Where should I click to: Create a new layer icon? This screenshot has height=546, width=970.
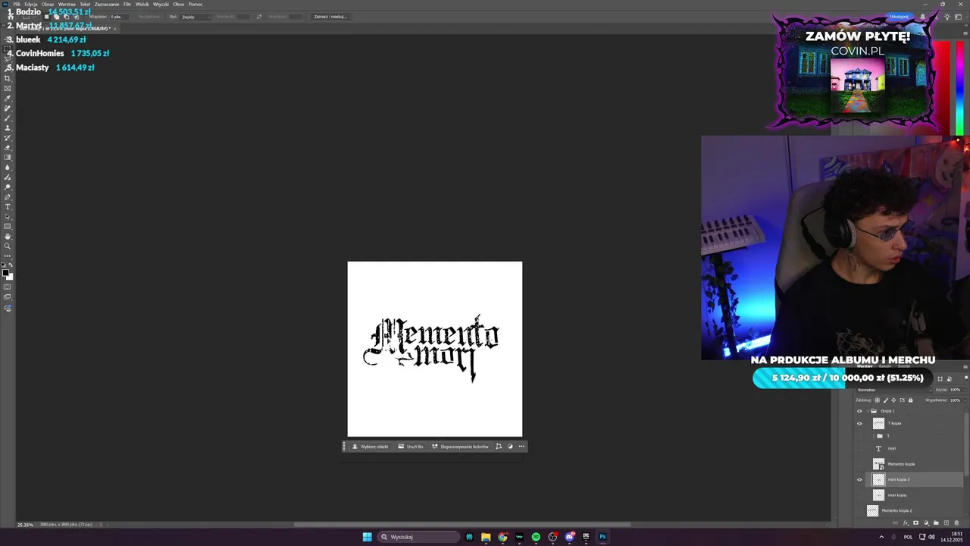[x=947, y=522]
